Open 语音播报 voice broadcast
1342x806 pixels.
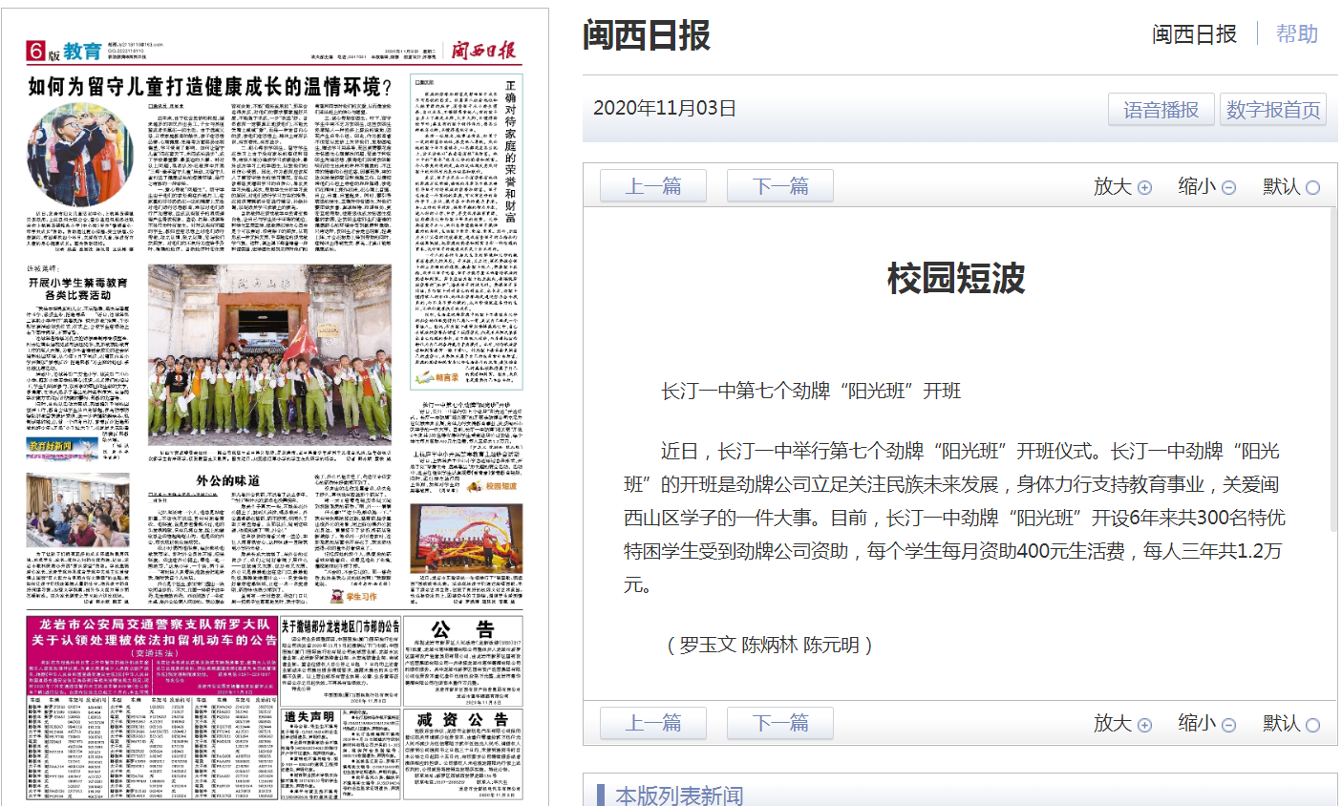[x=1161, y=110]
